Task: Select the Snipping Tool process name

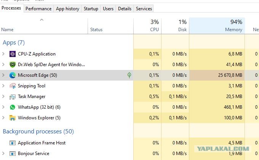Action: click(32, 86)
